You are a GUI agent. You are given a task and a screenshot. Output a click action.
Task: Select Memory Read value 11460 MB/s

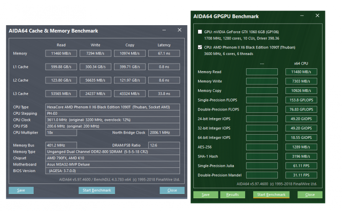pos(61,54)
